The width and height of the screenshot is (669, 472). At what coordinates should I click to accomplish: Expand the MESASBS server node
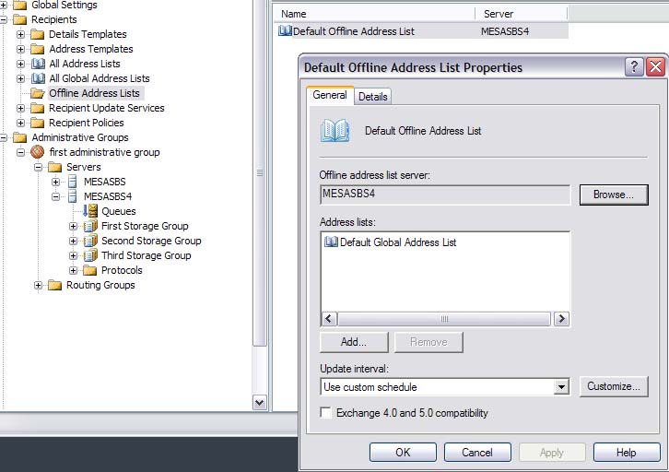[x=55, y=183]
